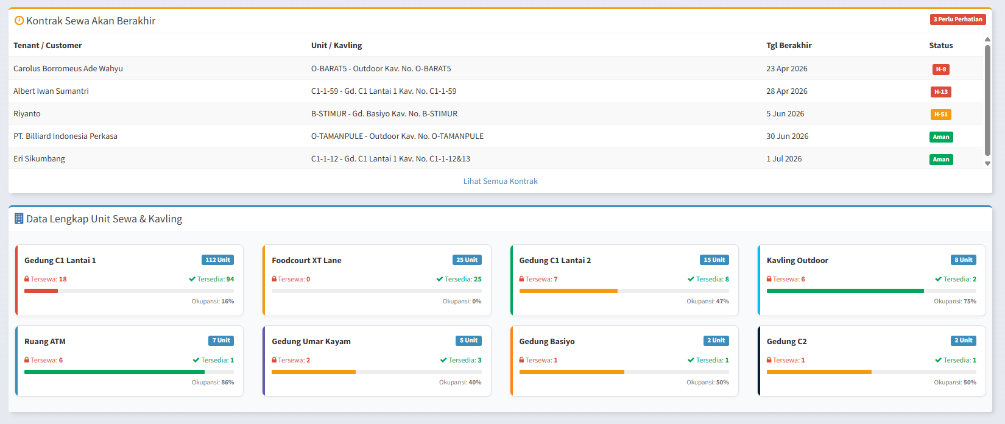Select the Albert Iwan Sumantri contract row

coord(51,91)
